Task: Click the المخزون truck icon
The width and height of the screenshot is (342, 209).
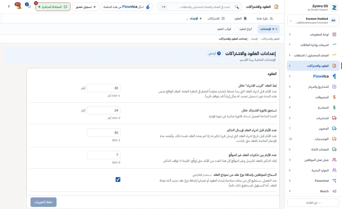Action: pyautogui.click(x=334, y=128)
